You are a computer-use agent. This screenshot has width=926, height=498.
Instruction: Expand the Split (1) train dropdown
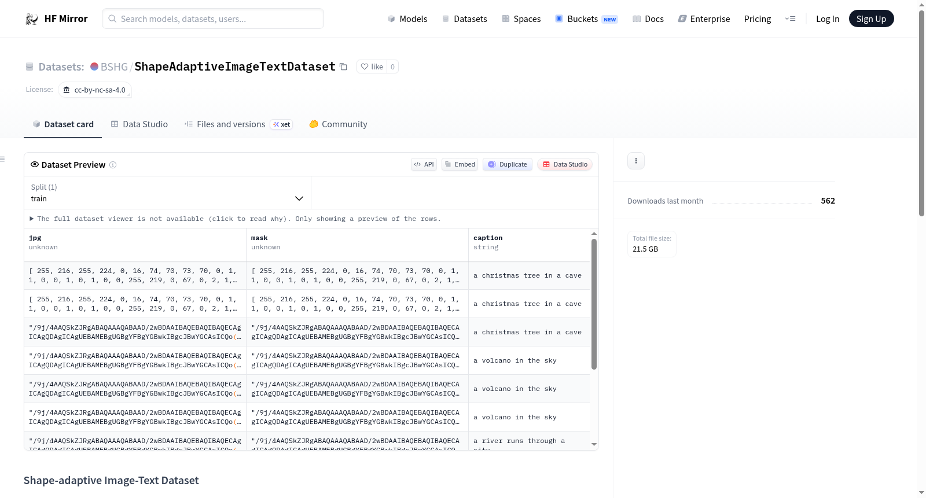[x=167, y=193]
